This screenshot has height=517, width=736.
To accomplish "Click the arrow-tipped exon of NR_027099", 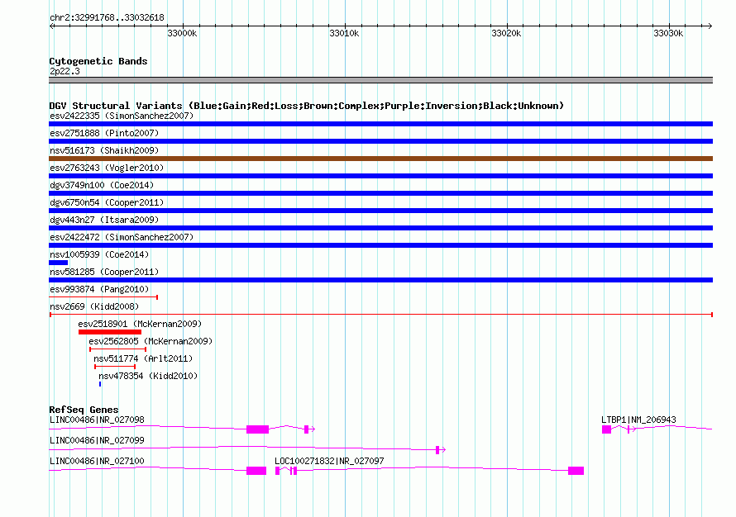I will pyautogui.click(x=438, y=450).
